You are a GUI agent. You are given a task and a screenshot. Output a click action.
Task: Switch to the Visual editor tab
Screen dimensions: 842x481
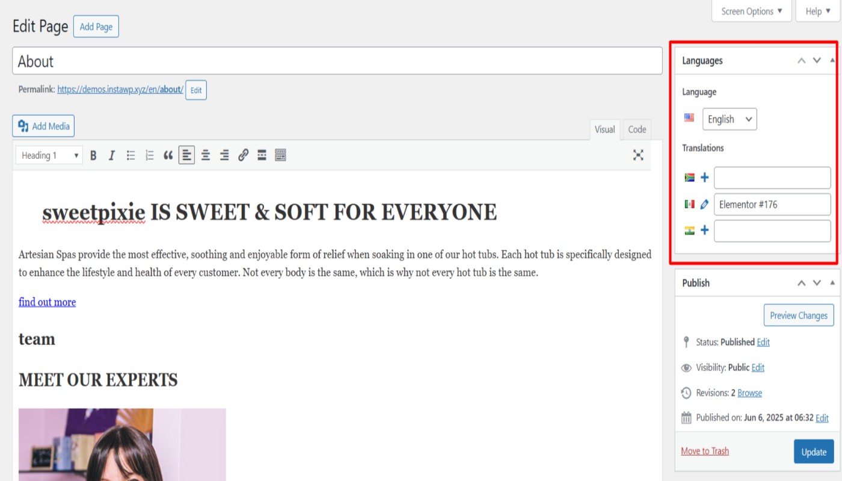pyautogui.click(x=604, y=129)
